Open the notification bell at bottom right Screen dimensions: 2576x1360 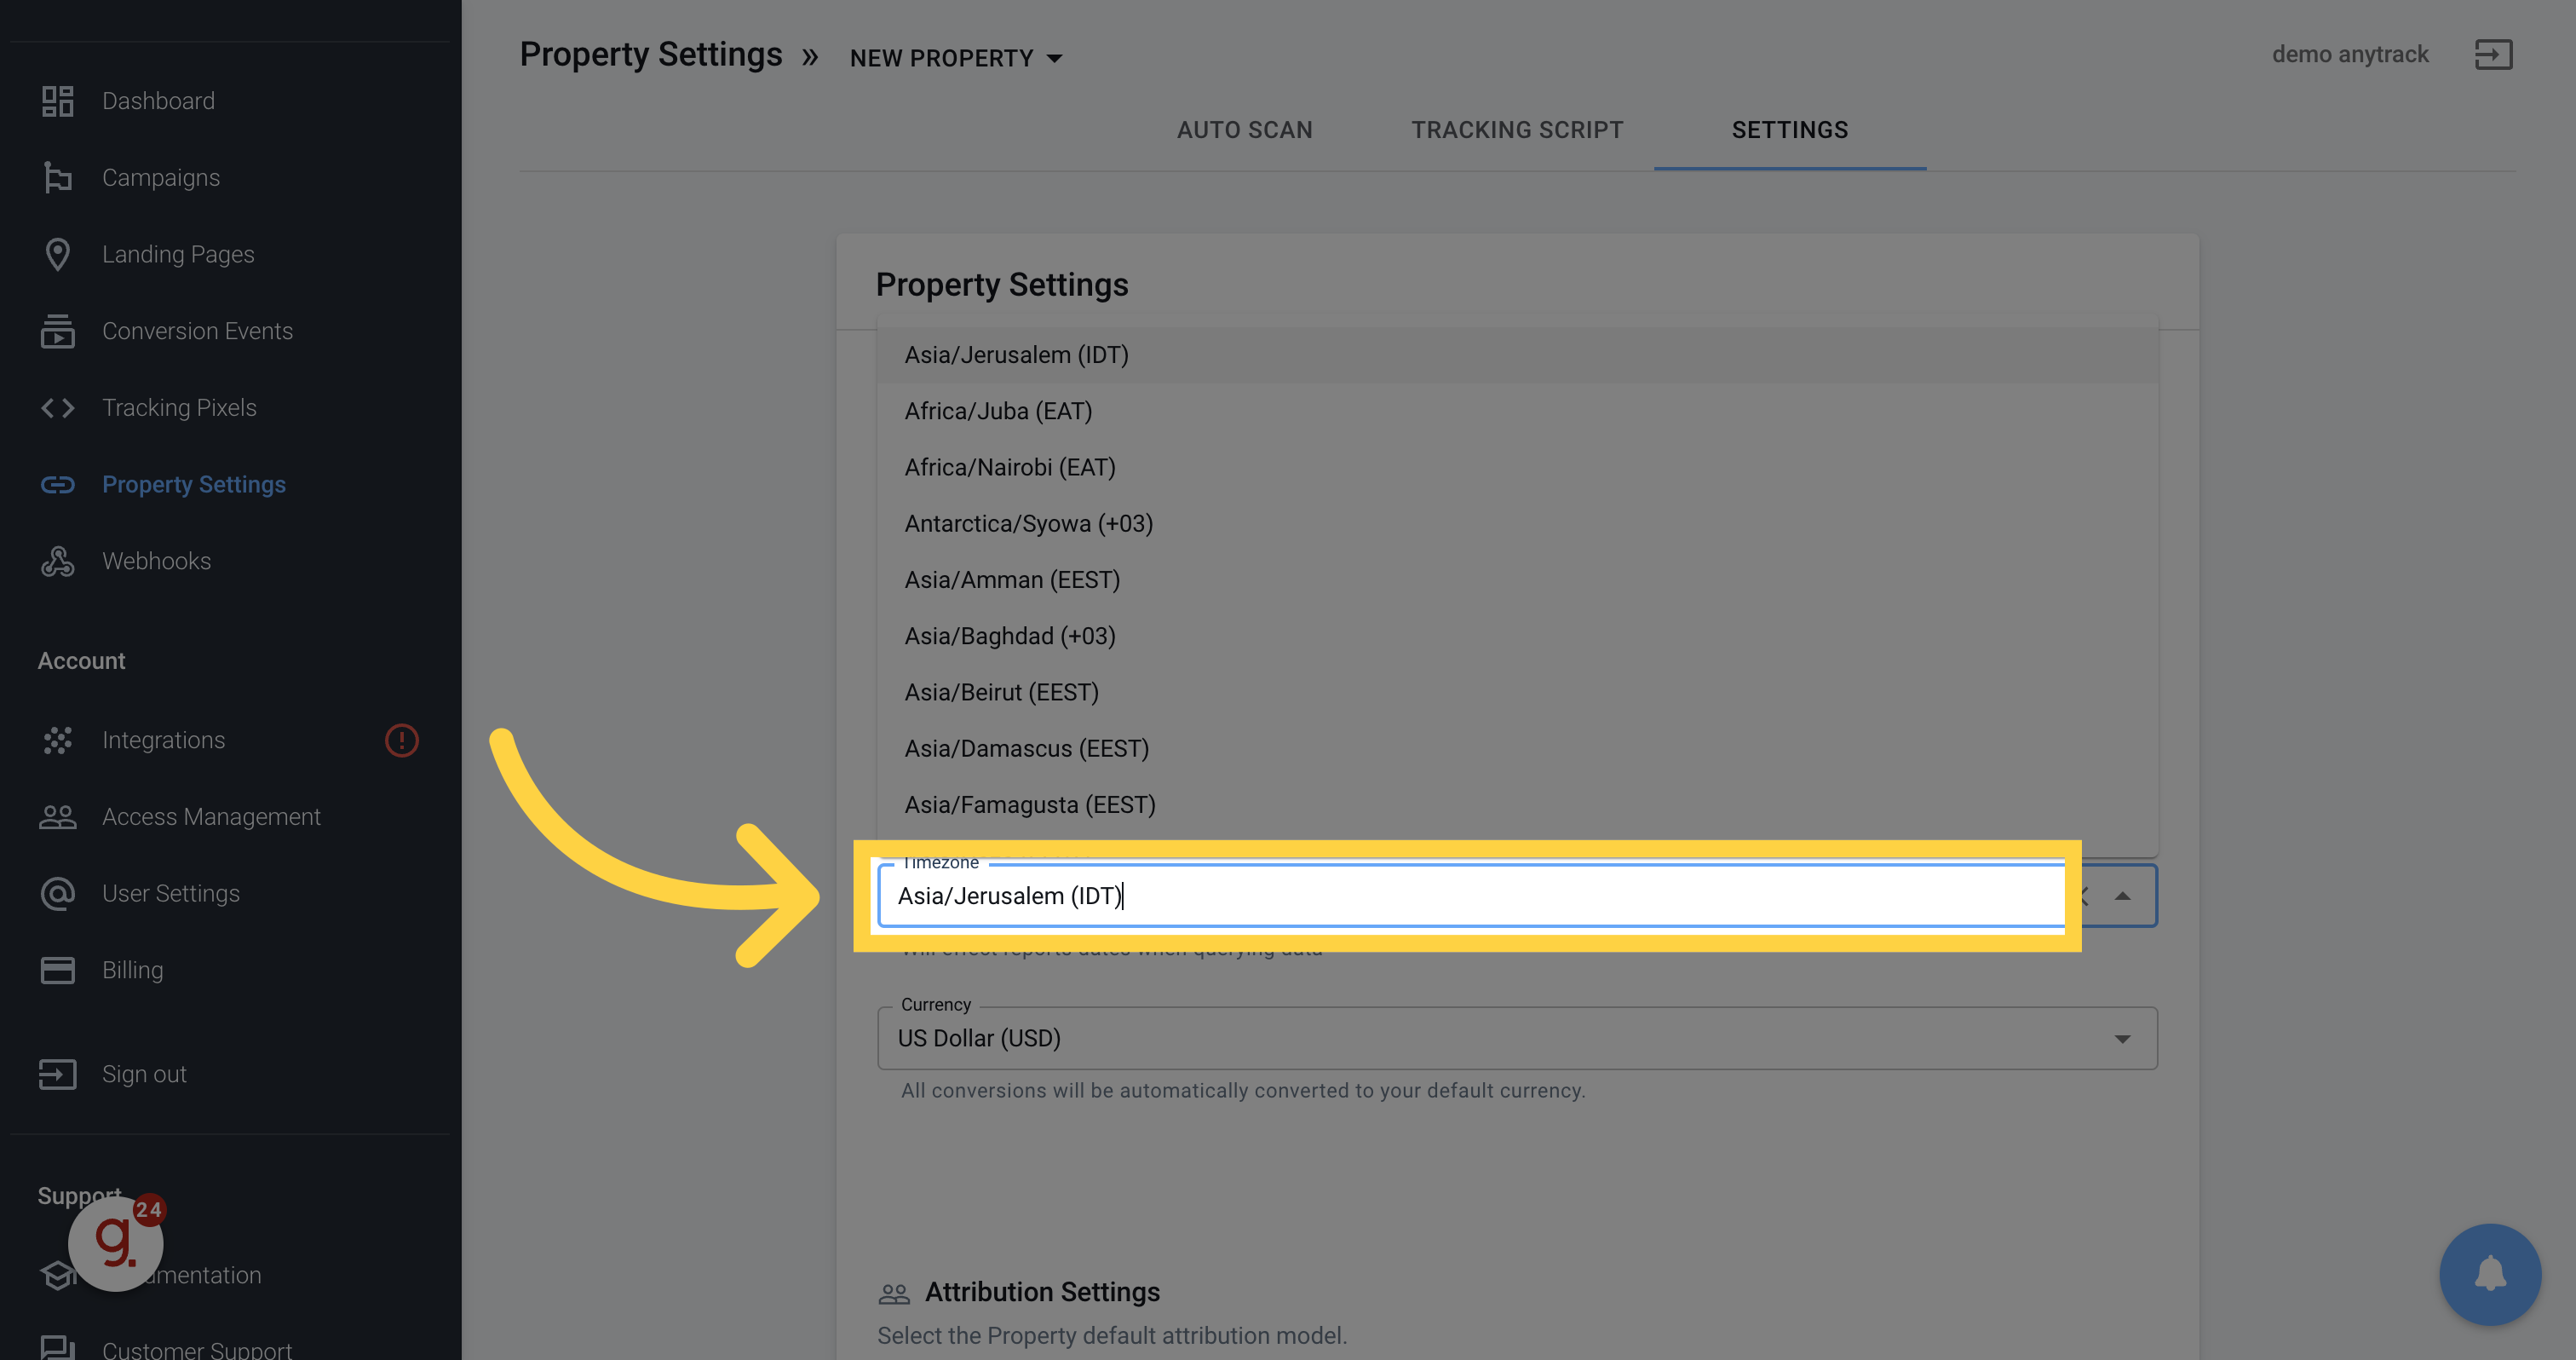pos(2490,1275)
